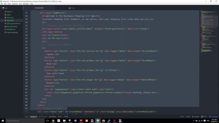The height and width of the screenshot is (123, 219).
Task: Place cursor on the 'Read List' text line
Action: tap(52, 64)
